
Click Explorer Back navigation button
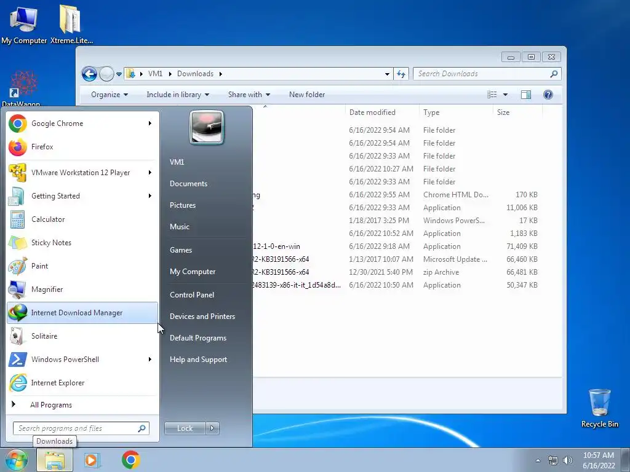89,74
